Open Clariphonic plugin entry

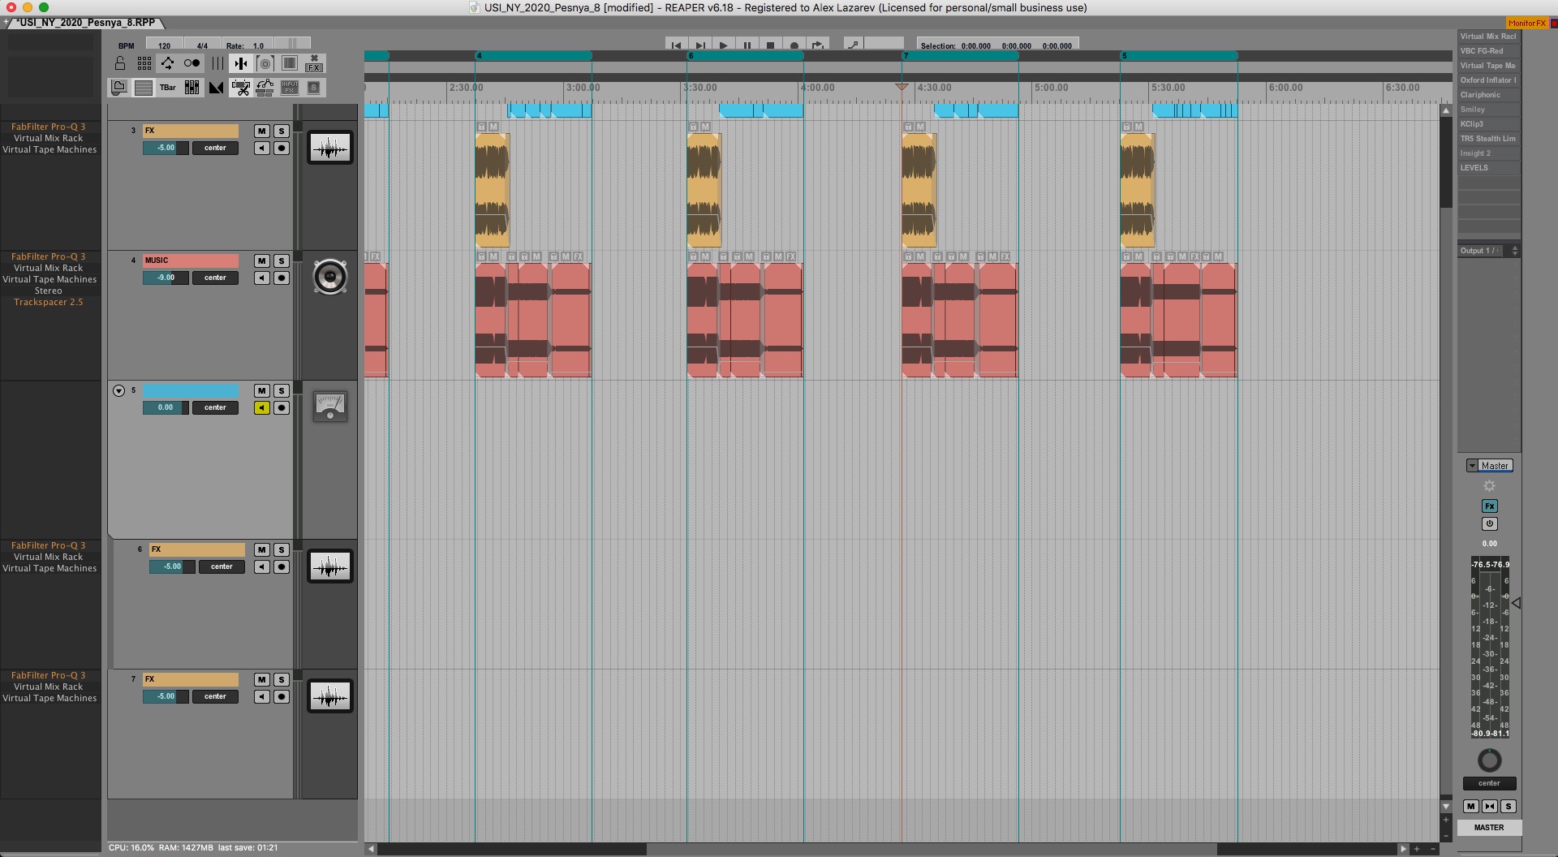[x=1488, y=95]
